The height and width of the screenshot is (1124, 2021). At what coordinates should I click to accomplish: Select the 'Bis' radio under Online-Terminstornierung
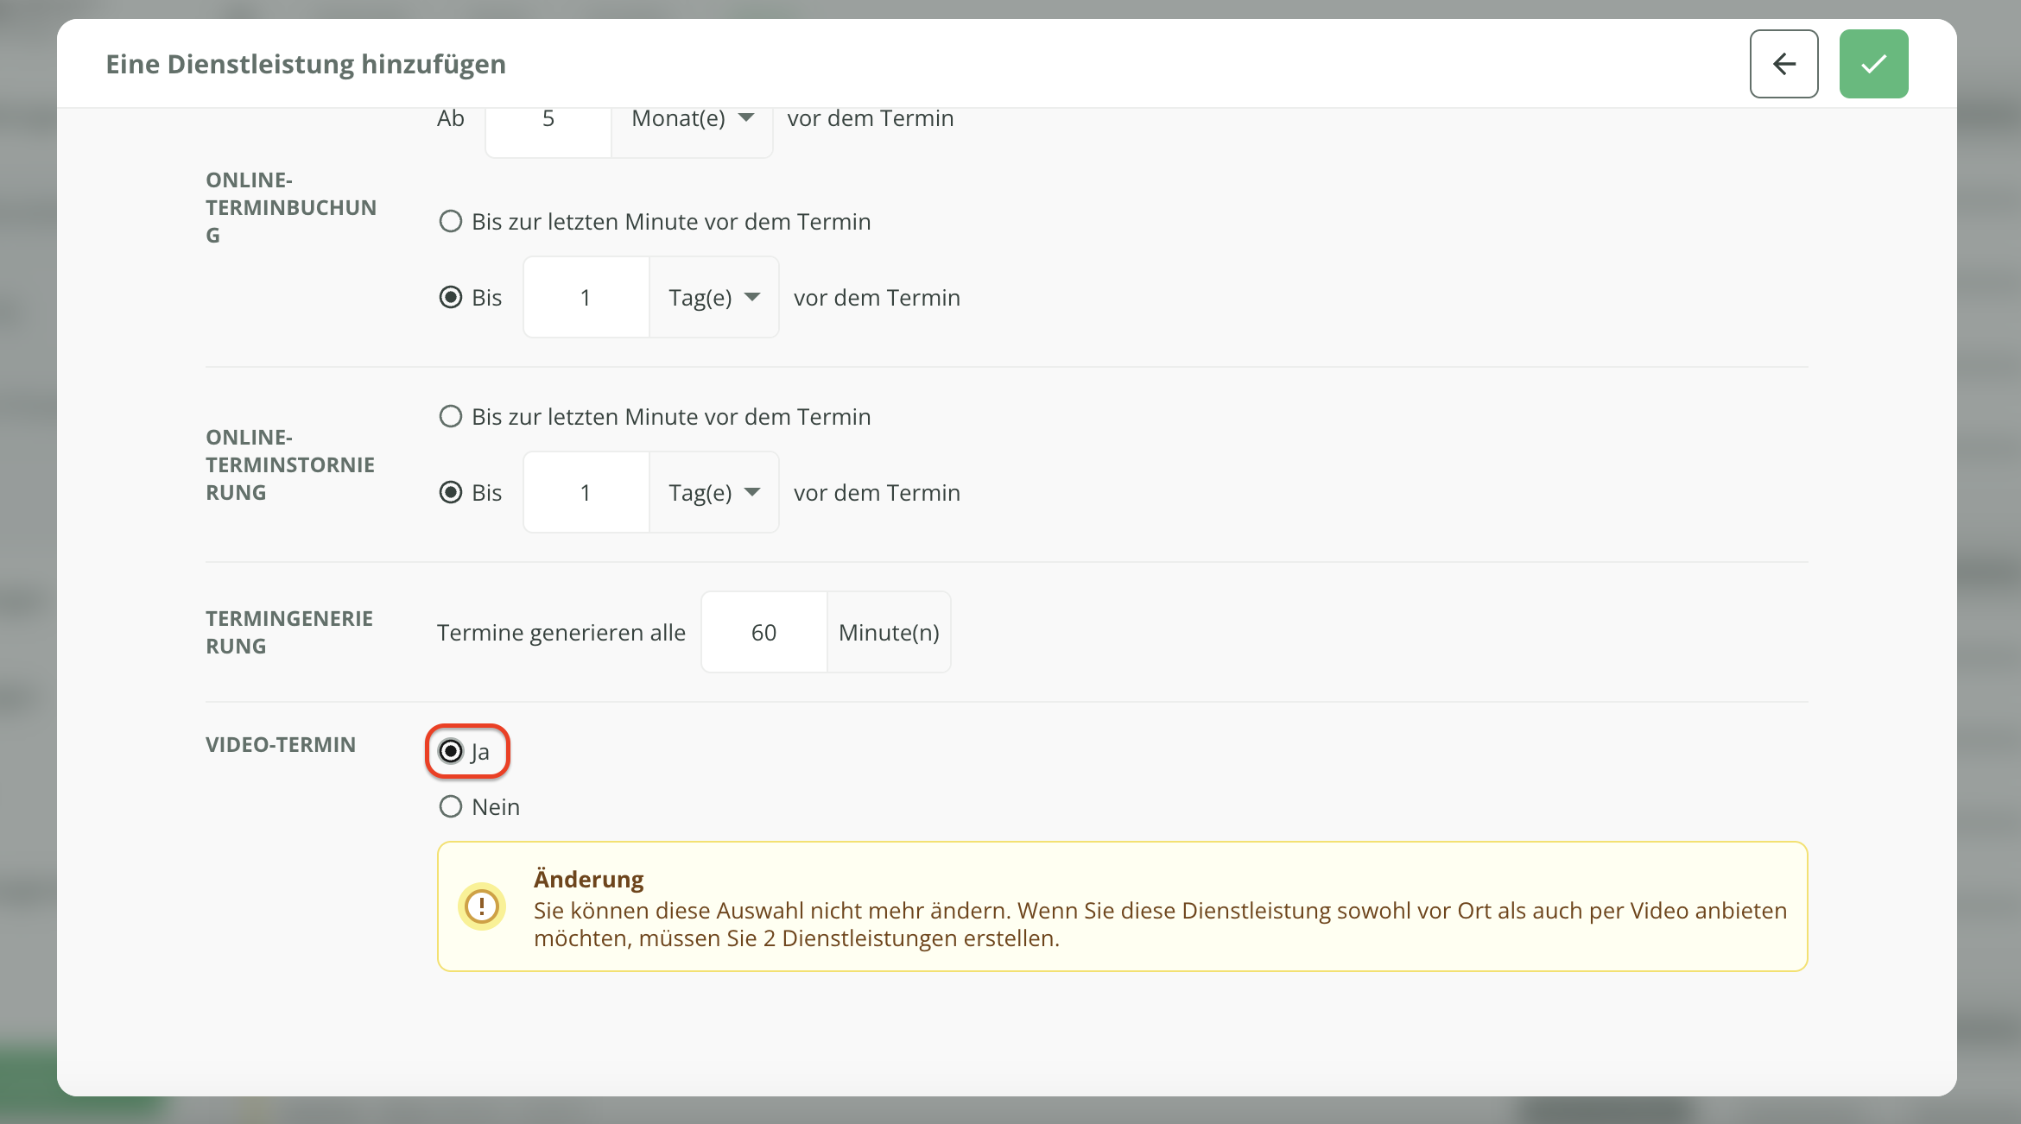click(451, 493)
